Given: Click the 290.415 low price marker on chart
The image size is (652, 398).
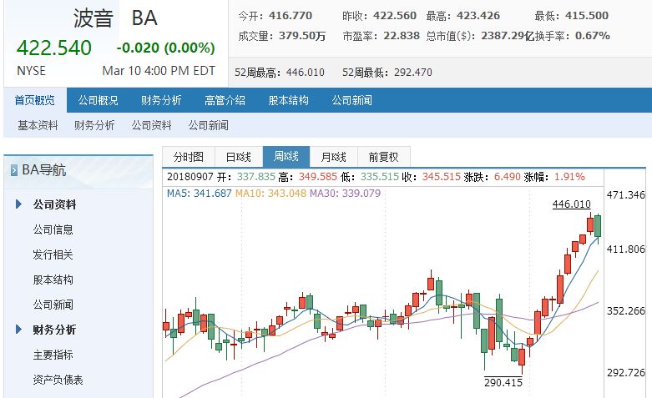Looking at the screenshot, I should pos(503,382).
